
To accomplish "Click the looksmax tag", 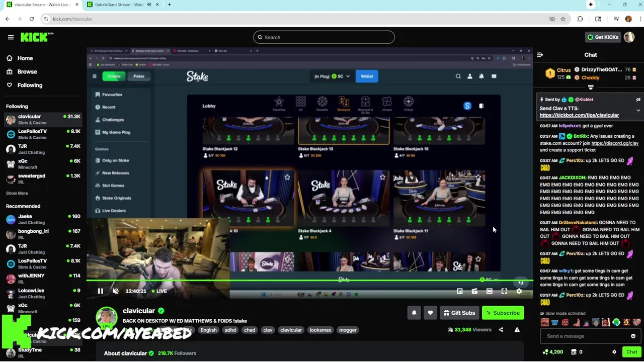I will pyautogui.click(x=320, y=330).
